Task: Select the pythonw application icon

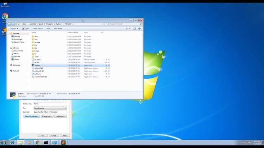Action: click(x=33, y=74)
